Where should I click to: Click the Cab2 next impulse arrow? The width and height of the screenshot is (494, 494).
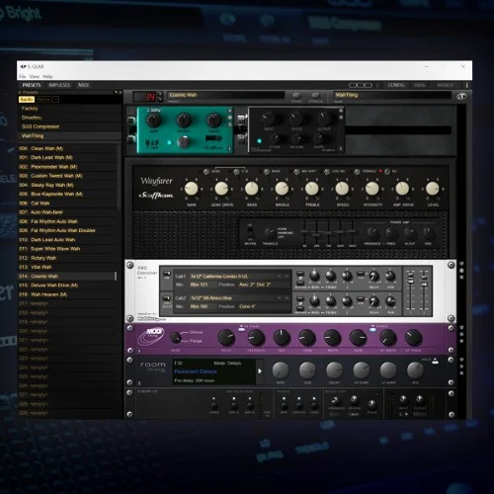[287, 298]
